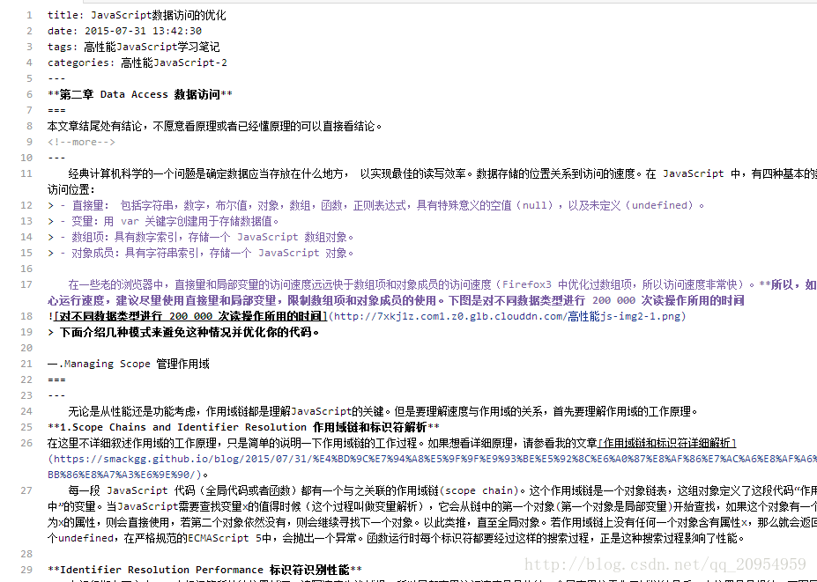Click the title line 'JavaScript数据访问的优化'
Image resolution: width=817 pixels, height=582 pixels.
159,15
